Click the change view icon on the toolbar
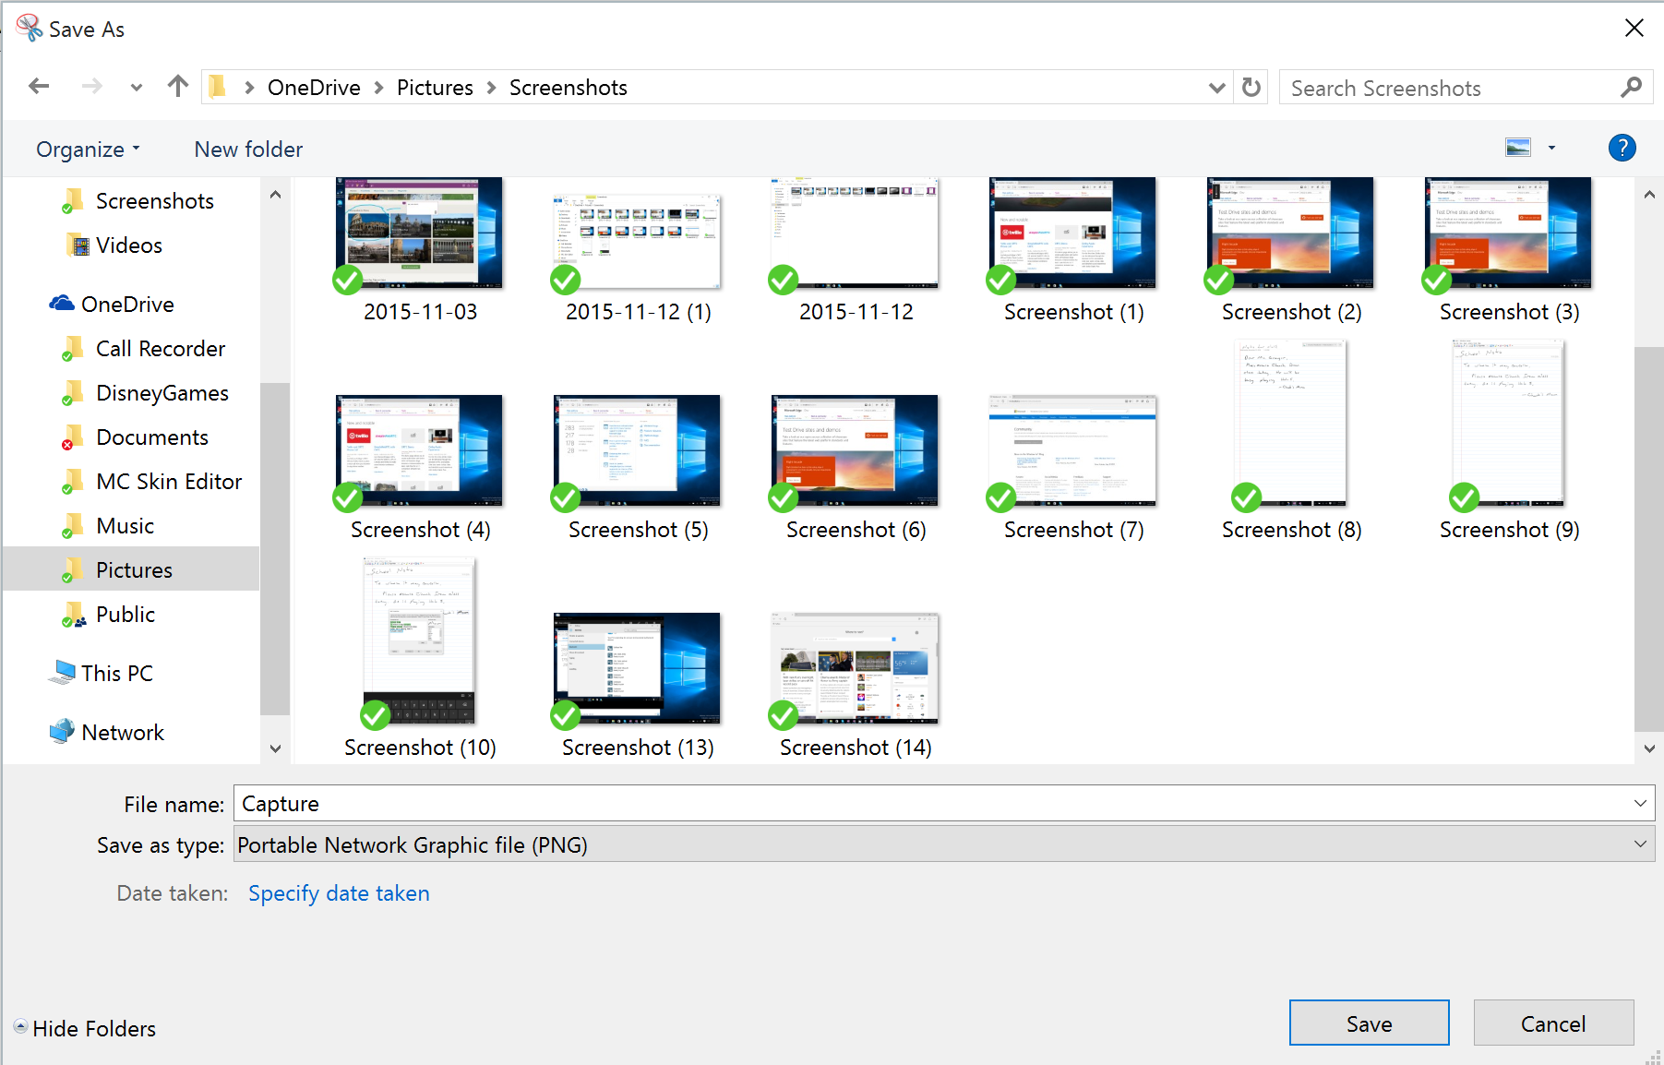Image resolution: width=1664 pixels, height=1065 pixels. pyautogui.click(x=1516, y=147)
